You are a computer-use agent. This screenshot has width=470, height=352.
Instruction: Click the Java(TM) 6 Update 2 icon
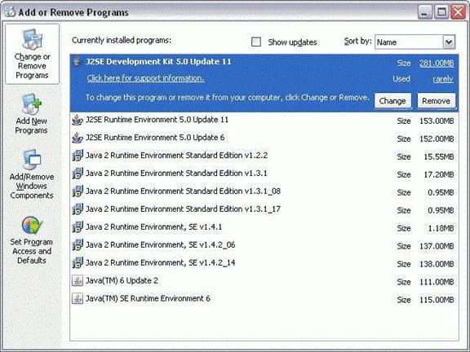pos(78,281)
